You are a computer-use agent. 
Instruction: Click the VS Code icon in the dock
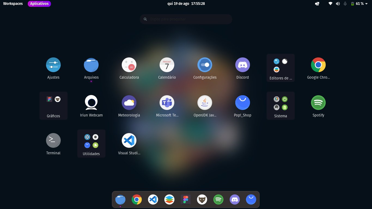153,200
